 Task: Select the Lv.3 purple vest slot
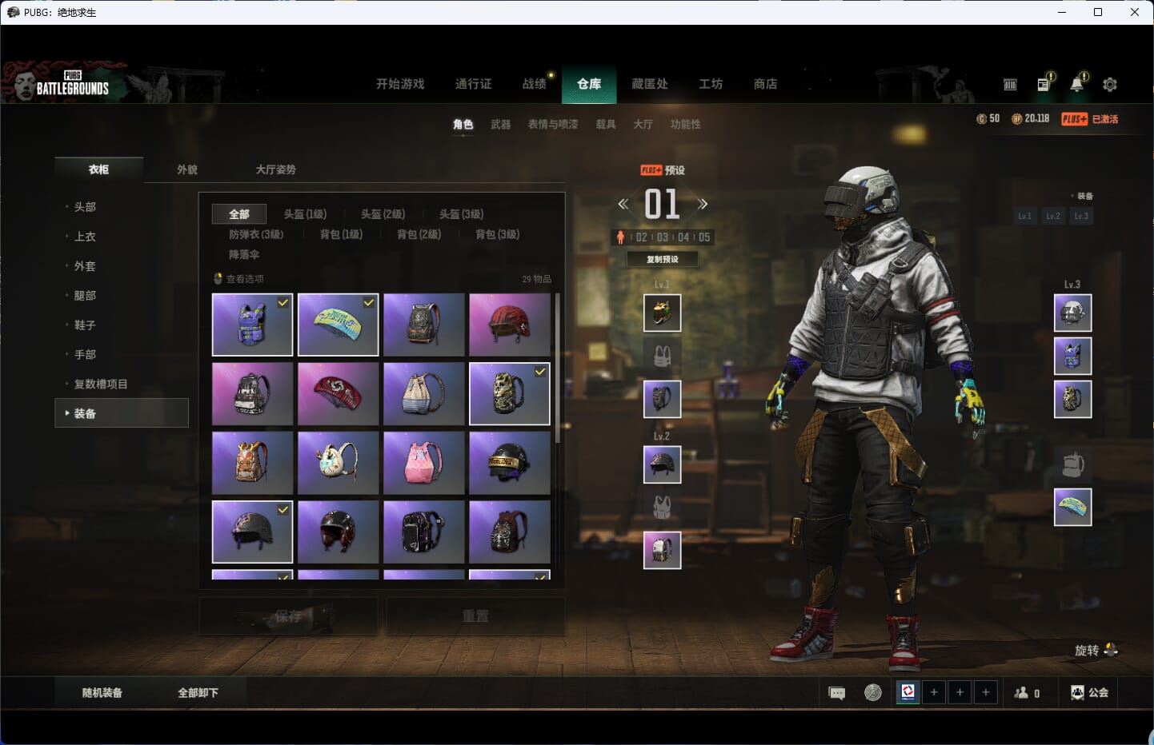pos(1073,356)
